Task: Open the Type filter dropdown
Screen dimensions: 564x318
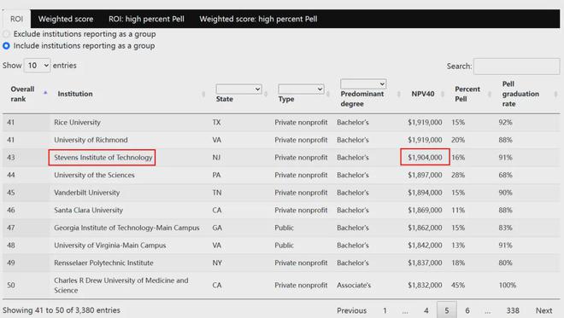Action: coord(301,89)
